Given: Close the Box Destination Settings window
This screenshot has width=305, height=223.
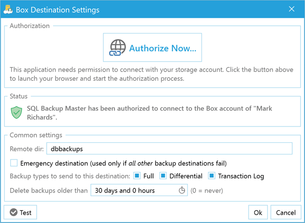Looking at the screenshot, I should tap(292, 9).
